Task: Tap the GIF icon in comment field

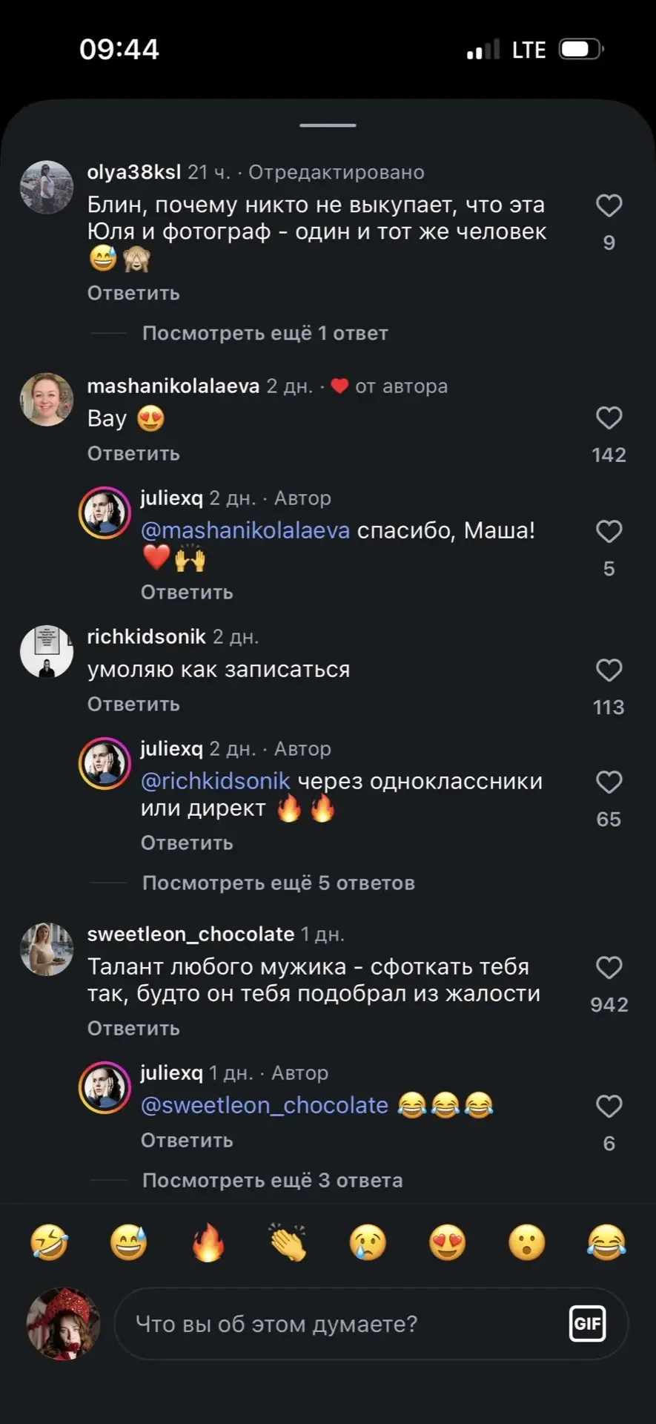Action: [x=587, y=1324]
